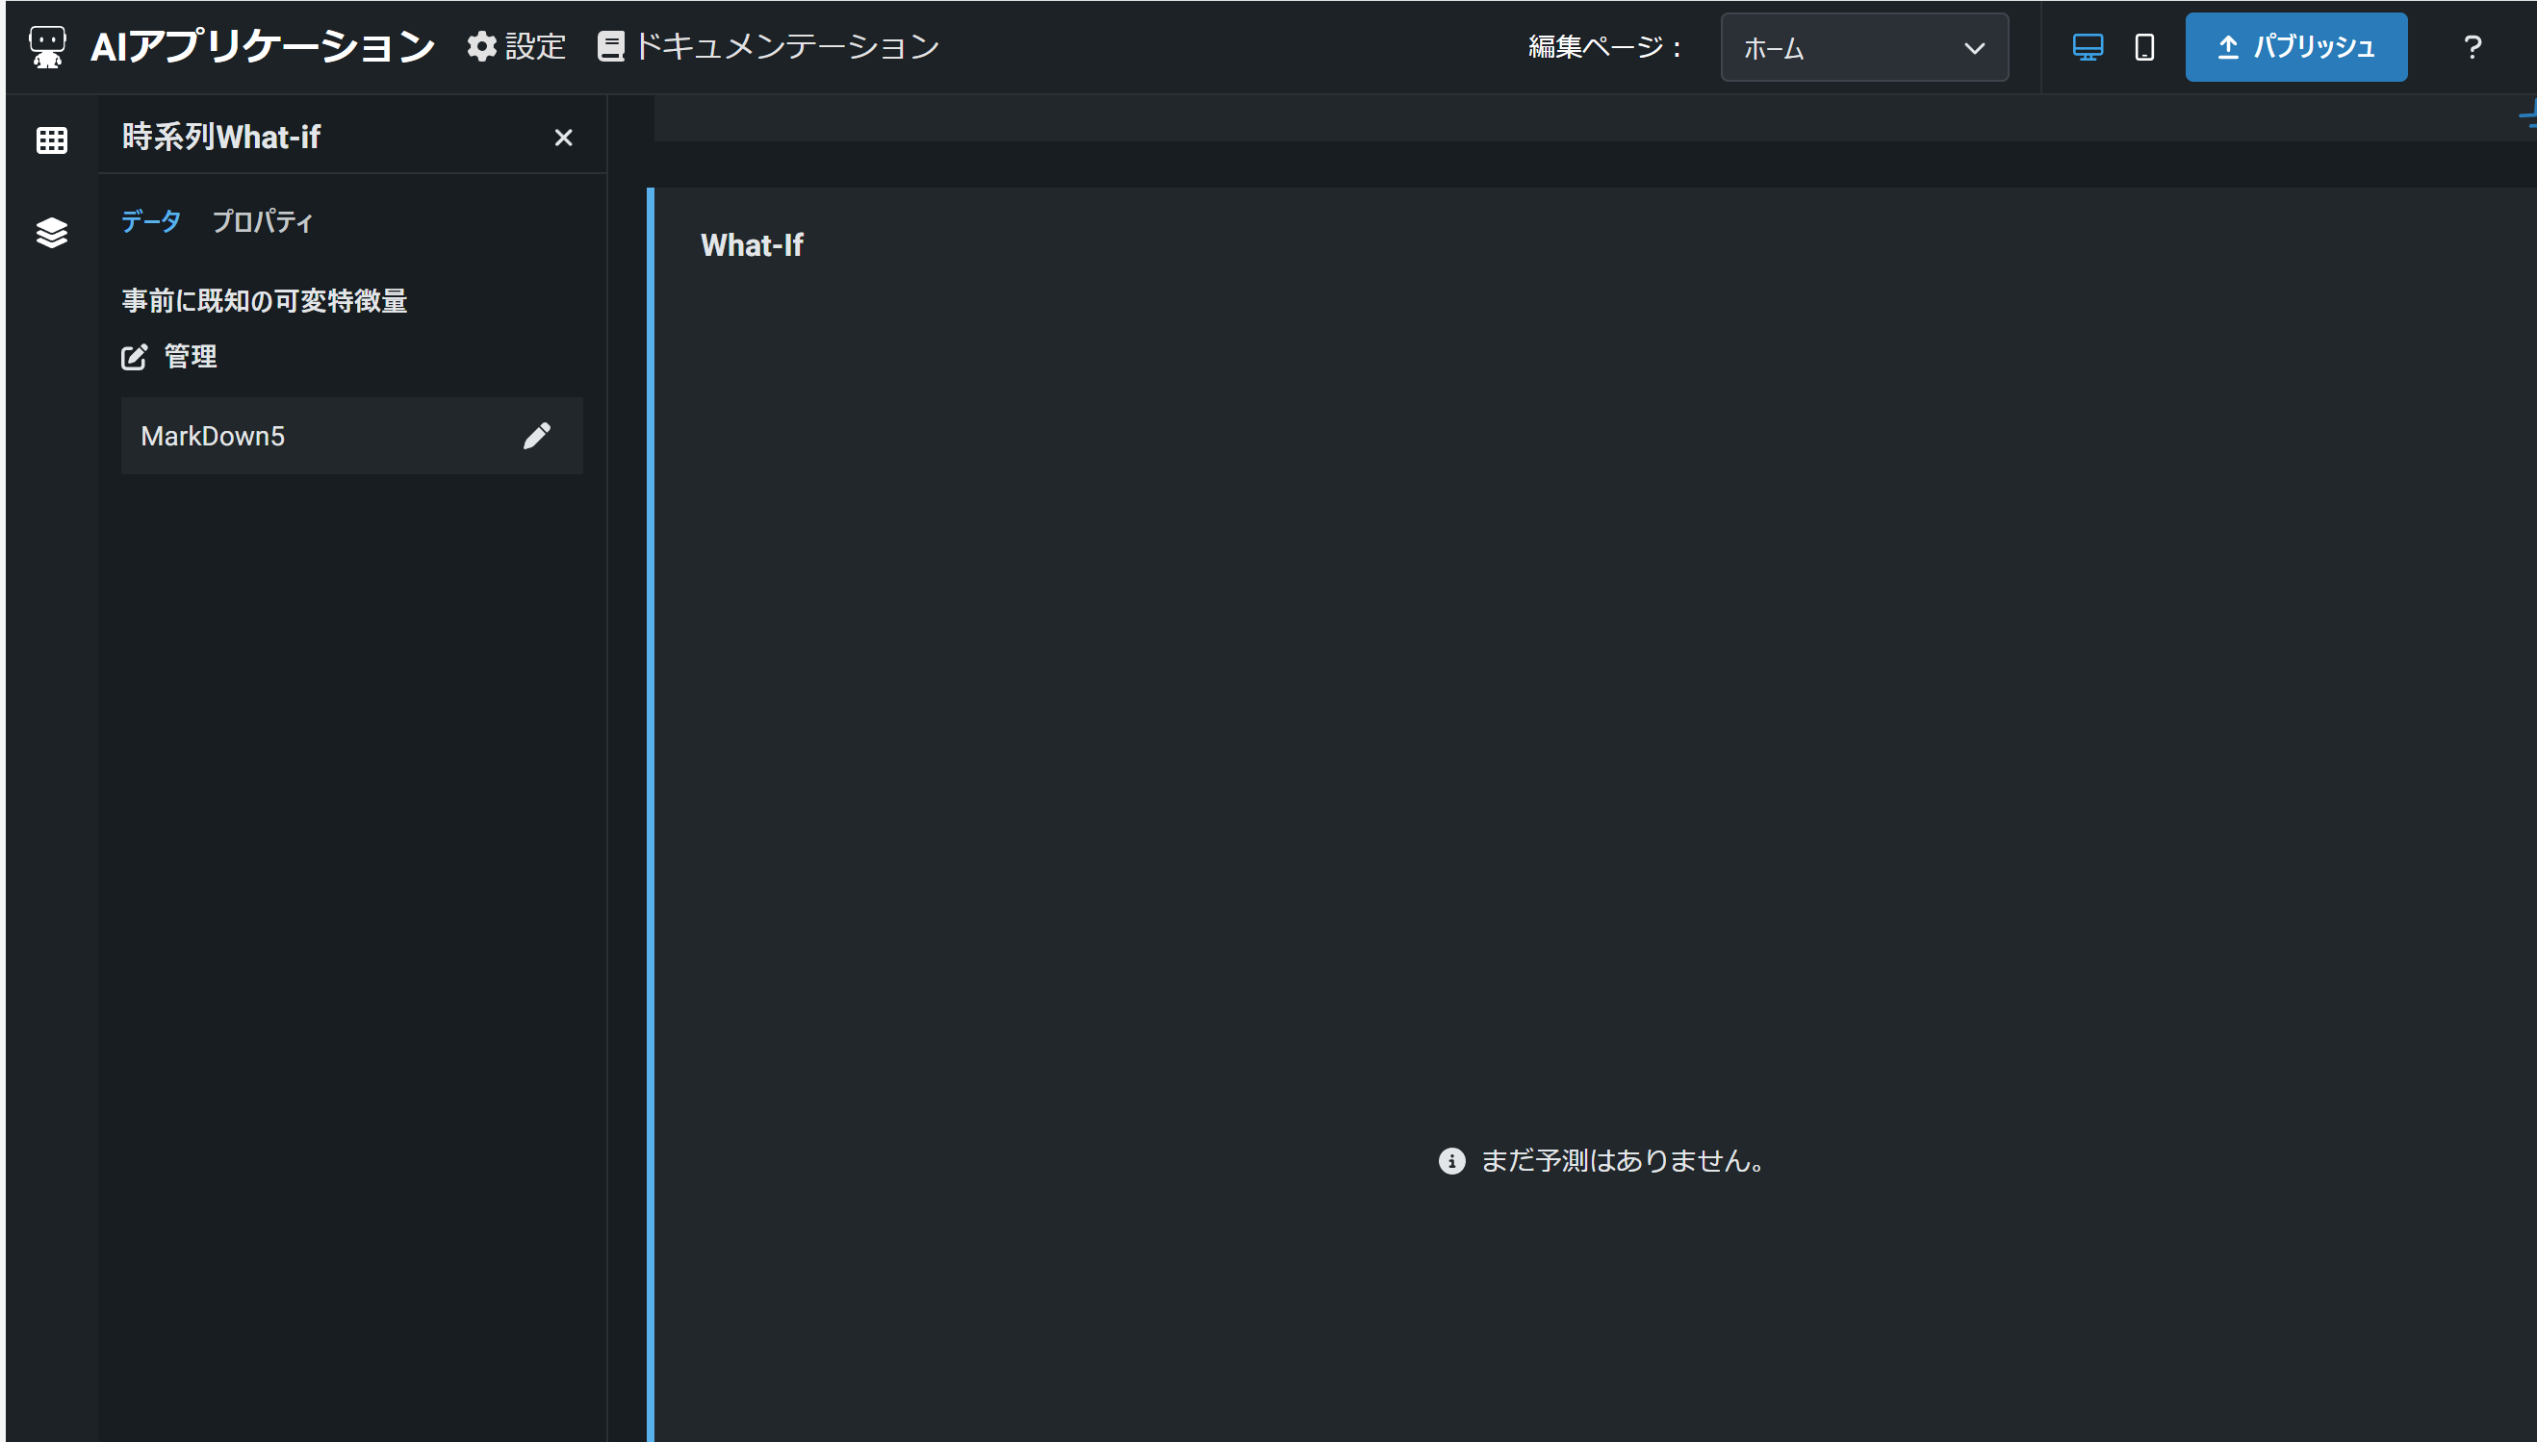Image resolution: width=2537 pixels, height=1442 pixels.
Task: Open 設定 settings gear
Action: click(x=516, y=46)
